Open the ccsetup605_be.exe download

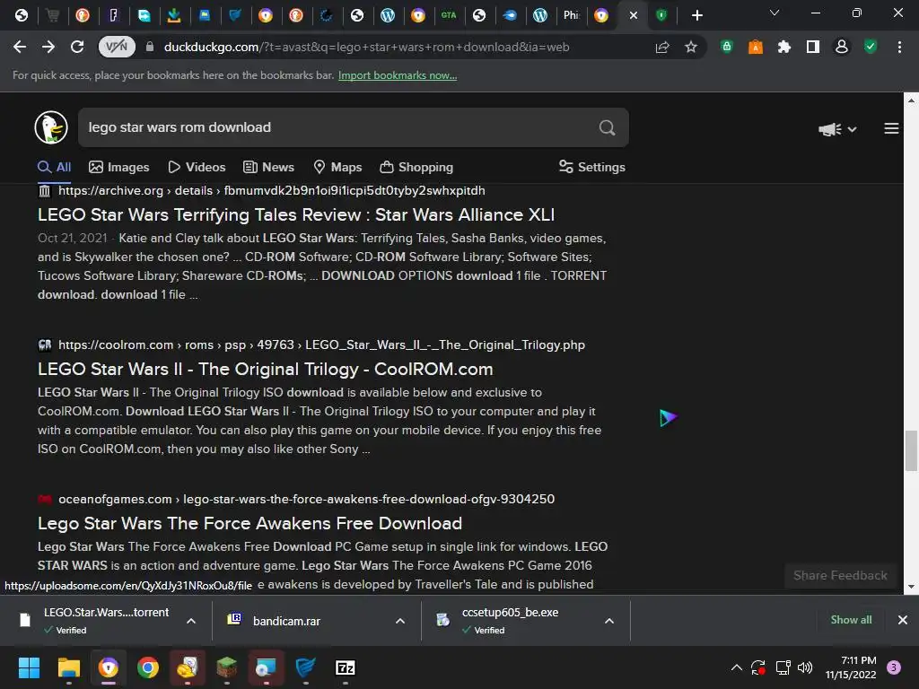point(509,621)
